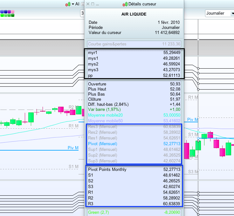Click the Var barre (1,97%) row
Viewport: 234px width, 216px height.
tap(134, 109)
